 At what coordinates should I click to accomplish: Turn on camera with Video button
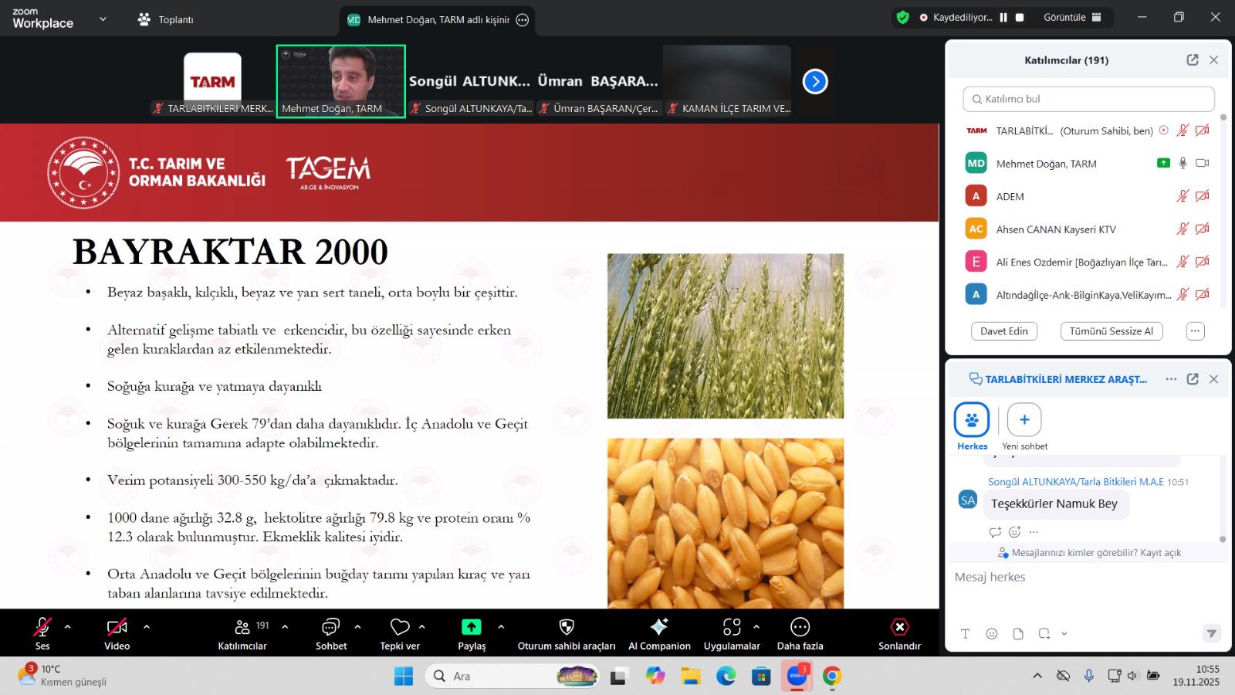click(117, 627)
